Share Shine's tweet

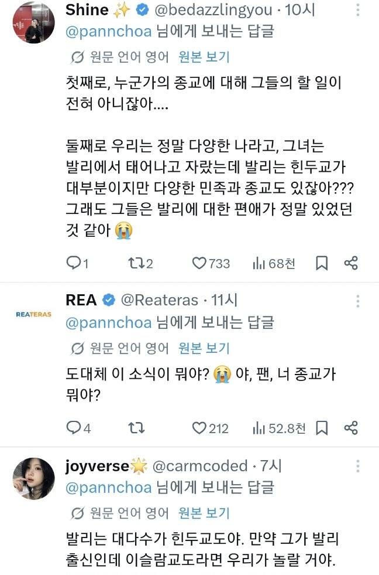[351, 263]
